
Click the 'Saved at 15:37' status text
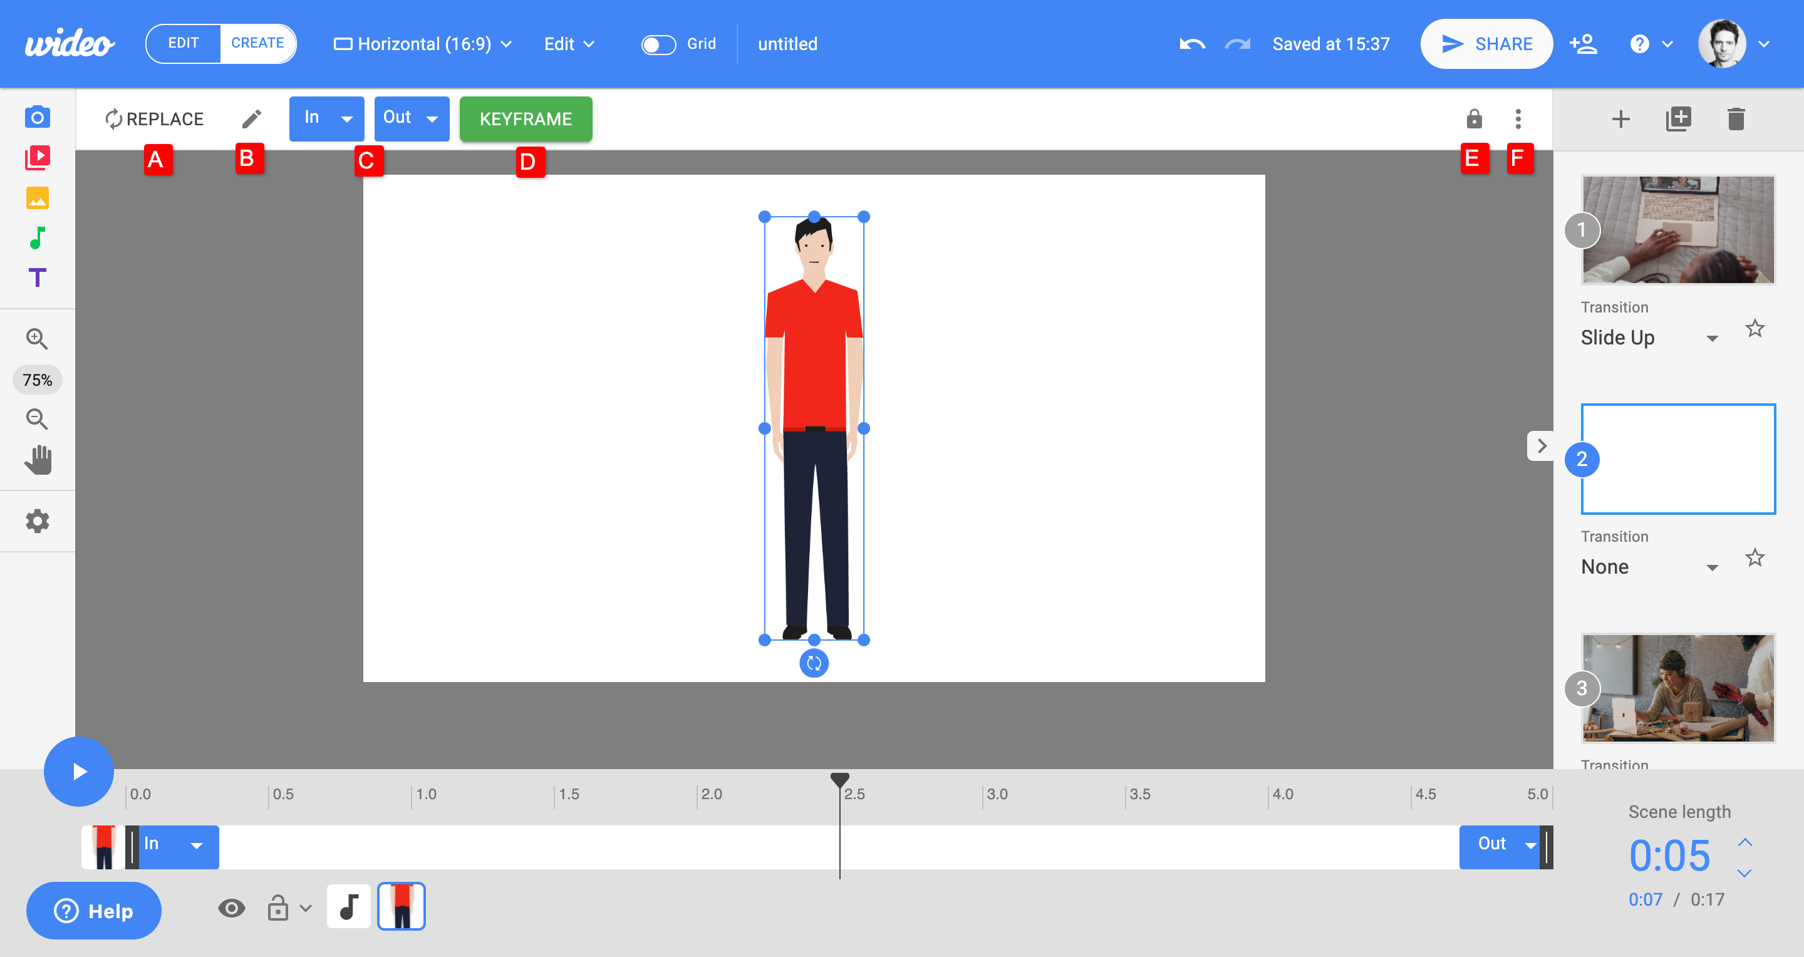click(x=1330, y=44)
